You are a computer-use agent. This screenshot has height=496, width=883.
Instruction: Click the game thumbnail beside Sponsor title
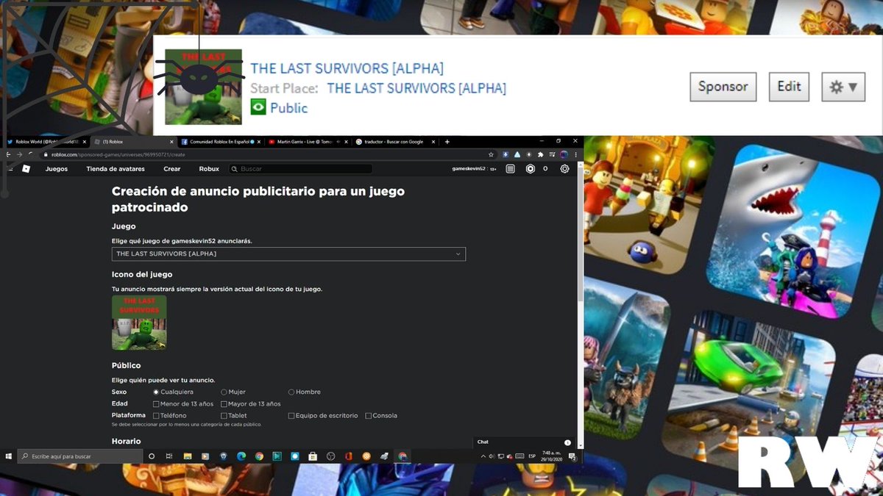[x=203, y=87]
